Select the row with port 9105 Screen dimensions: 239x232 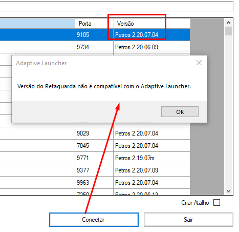pos(95,35)
